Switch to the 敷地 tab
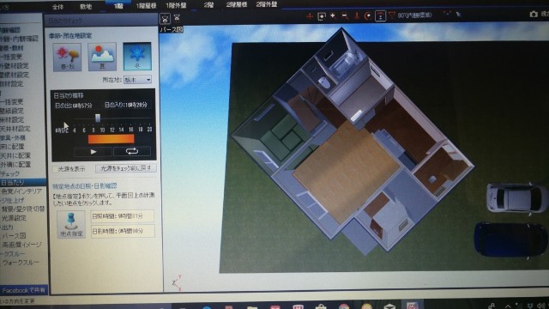The height and width of the screenshot is (309, 549). [x=86, y=6]
